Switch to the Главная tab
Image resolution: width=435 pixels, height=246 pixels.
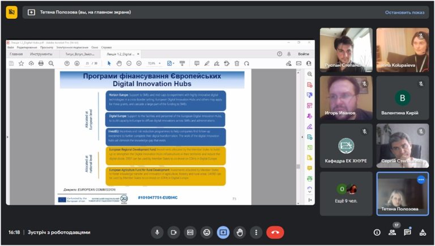pyautogui.click(x=16, y=54)
